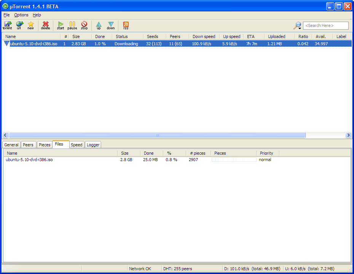Click the download speed status bar entry
This screenshot has width=354, height=274.
(x=252, y=269)
